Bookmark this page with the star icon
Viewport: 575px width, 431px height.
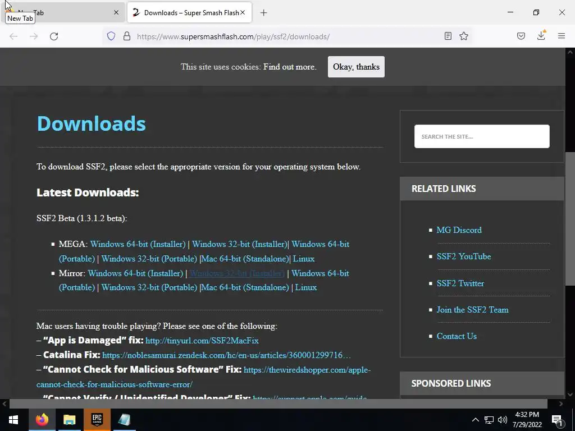pyautogui.click(x=464, y=36)
